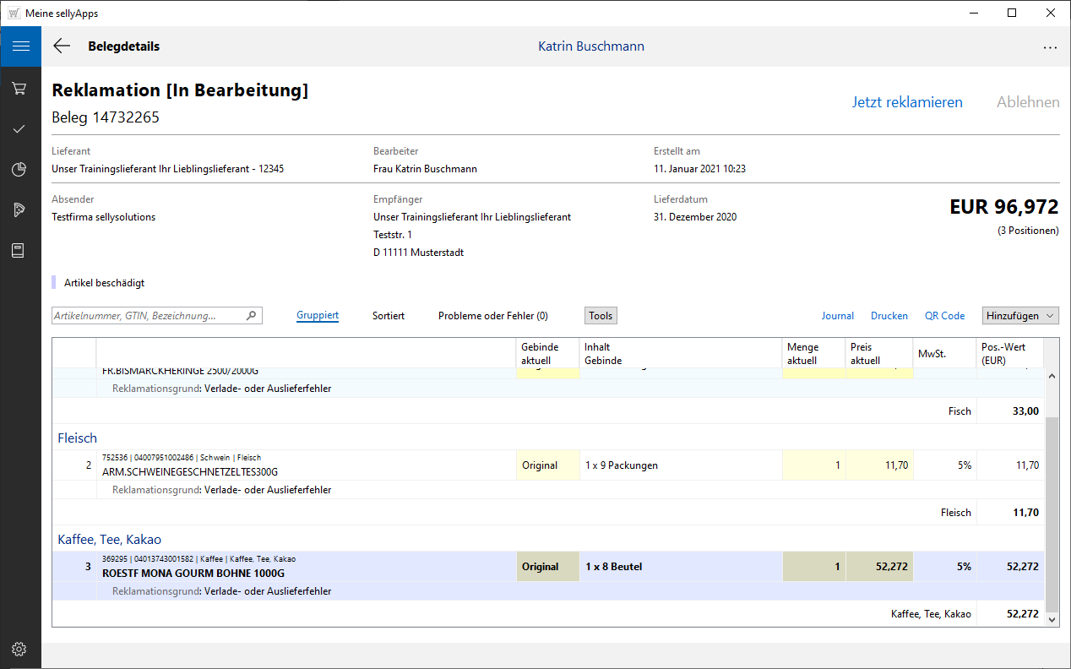Click the Jetzt reklamieren link

click(907, 102)
